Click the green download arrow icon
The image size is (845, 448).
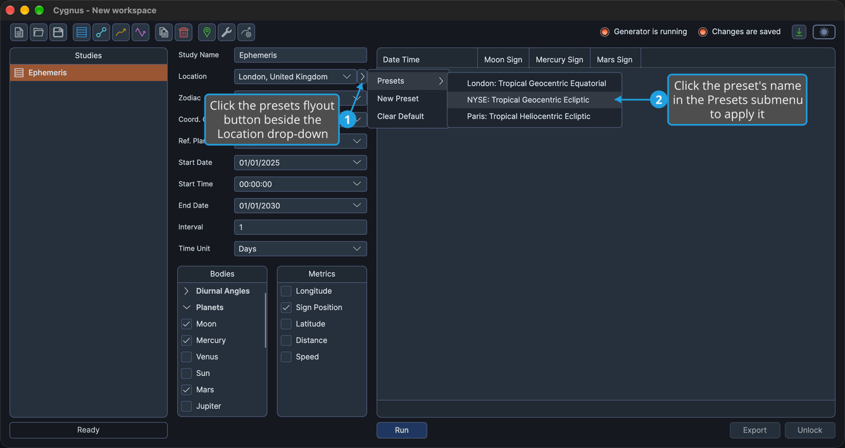(799, 32)
